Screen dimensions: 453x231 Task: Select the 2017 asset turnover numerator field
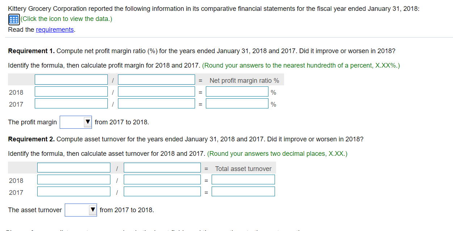coord(73,191)
